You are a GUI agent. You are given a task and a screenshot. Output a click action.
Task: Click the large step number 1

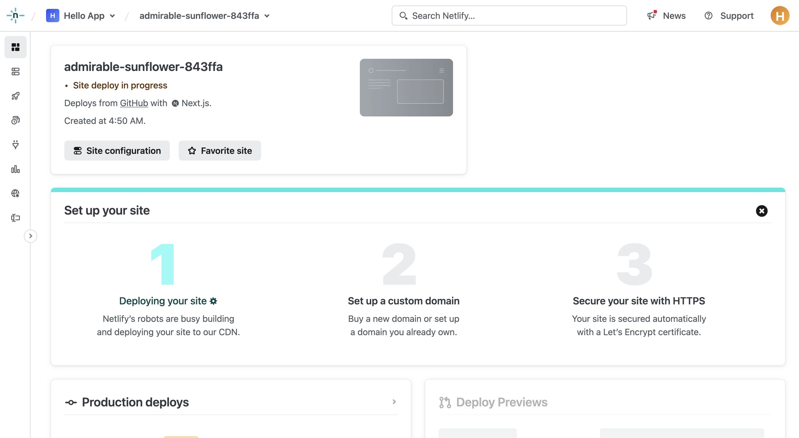coord(163,264)
